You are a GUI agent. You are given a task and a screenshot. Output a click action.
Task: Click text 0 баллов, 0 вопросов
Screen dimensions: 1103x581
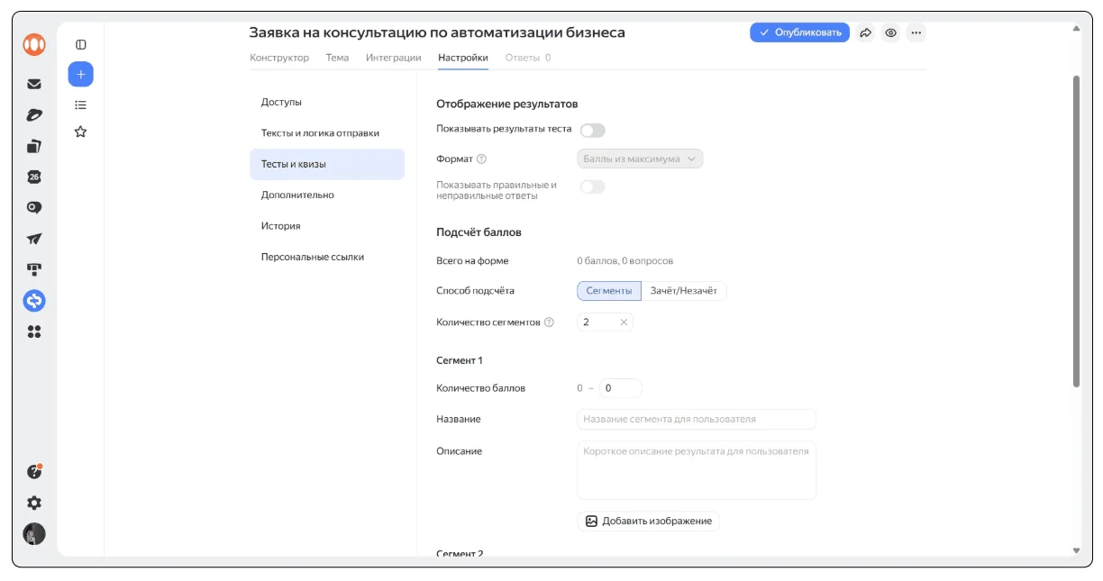(x=625, y=261)
